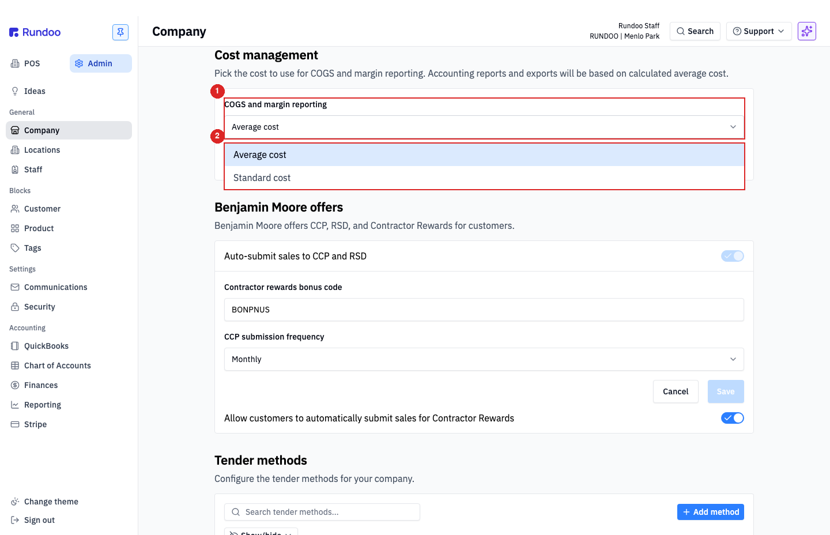Click the Contractor rewards bonus code field
830x535 pixels.
484,310
